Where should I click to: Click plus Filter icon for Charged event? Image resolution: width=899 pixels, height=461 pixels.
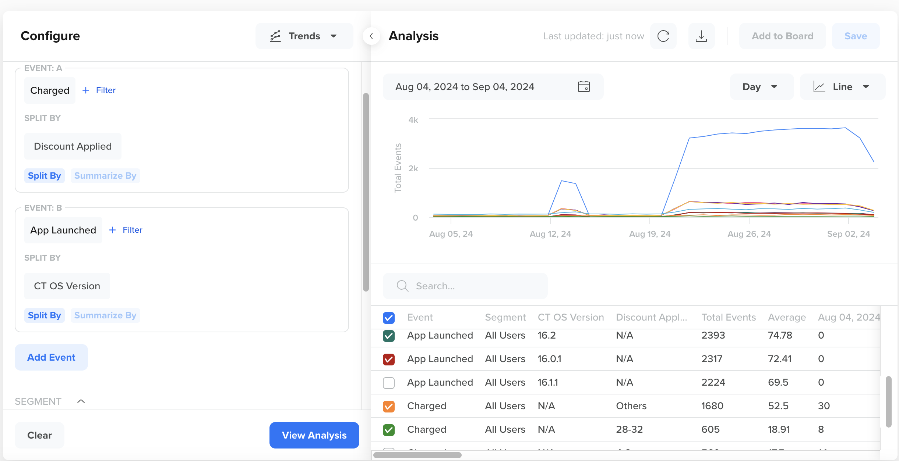click(86, 90)
